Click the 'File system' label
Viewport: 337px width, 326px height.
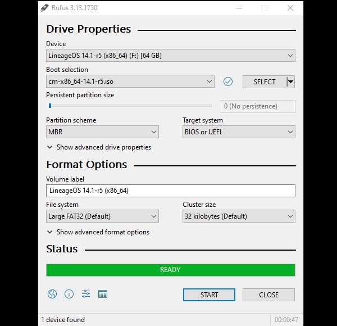62,205
